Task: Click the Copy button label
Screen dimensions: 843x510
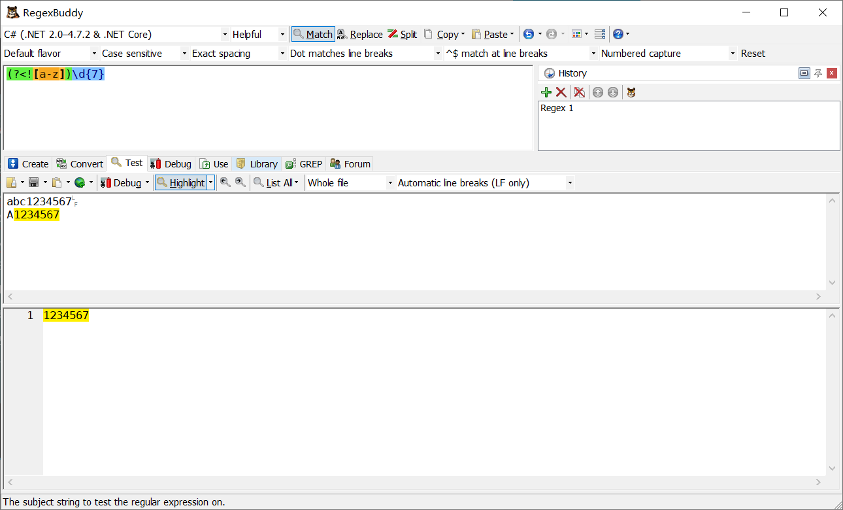Action: (448, 35)
